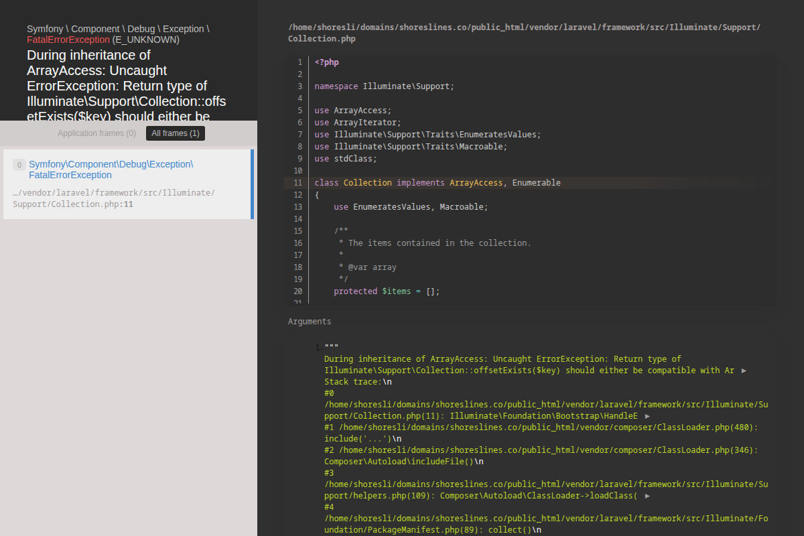This screenshot has height=536, width=804.
Task: Click 'Illuminate\Support\Collection::offsetExists($key)' argument text
Action: 442,371
